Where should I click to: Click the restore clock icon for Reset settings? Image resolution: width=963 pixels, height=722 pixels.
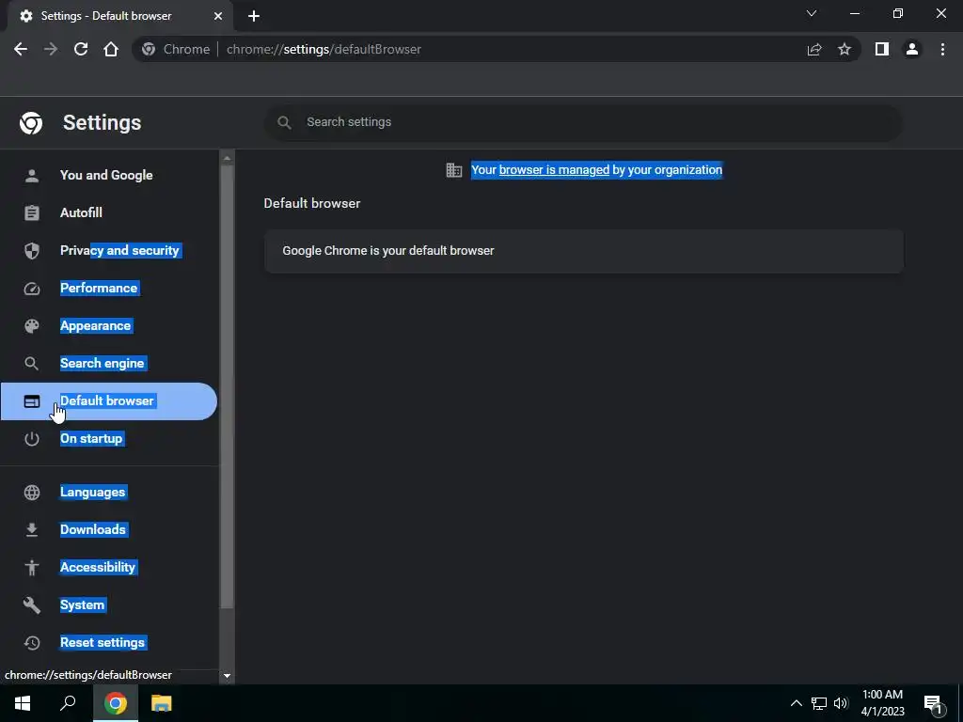[x=32, y=643]
